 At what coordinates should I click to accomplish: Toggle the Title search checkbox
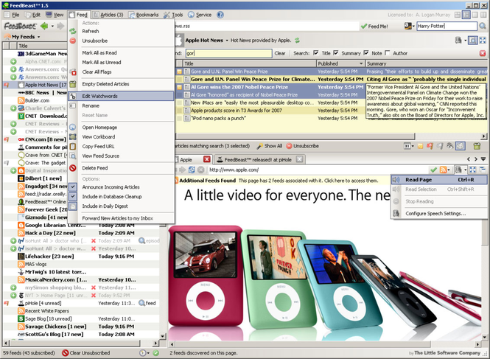click(316, 53)
